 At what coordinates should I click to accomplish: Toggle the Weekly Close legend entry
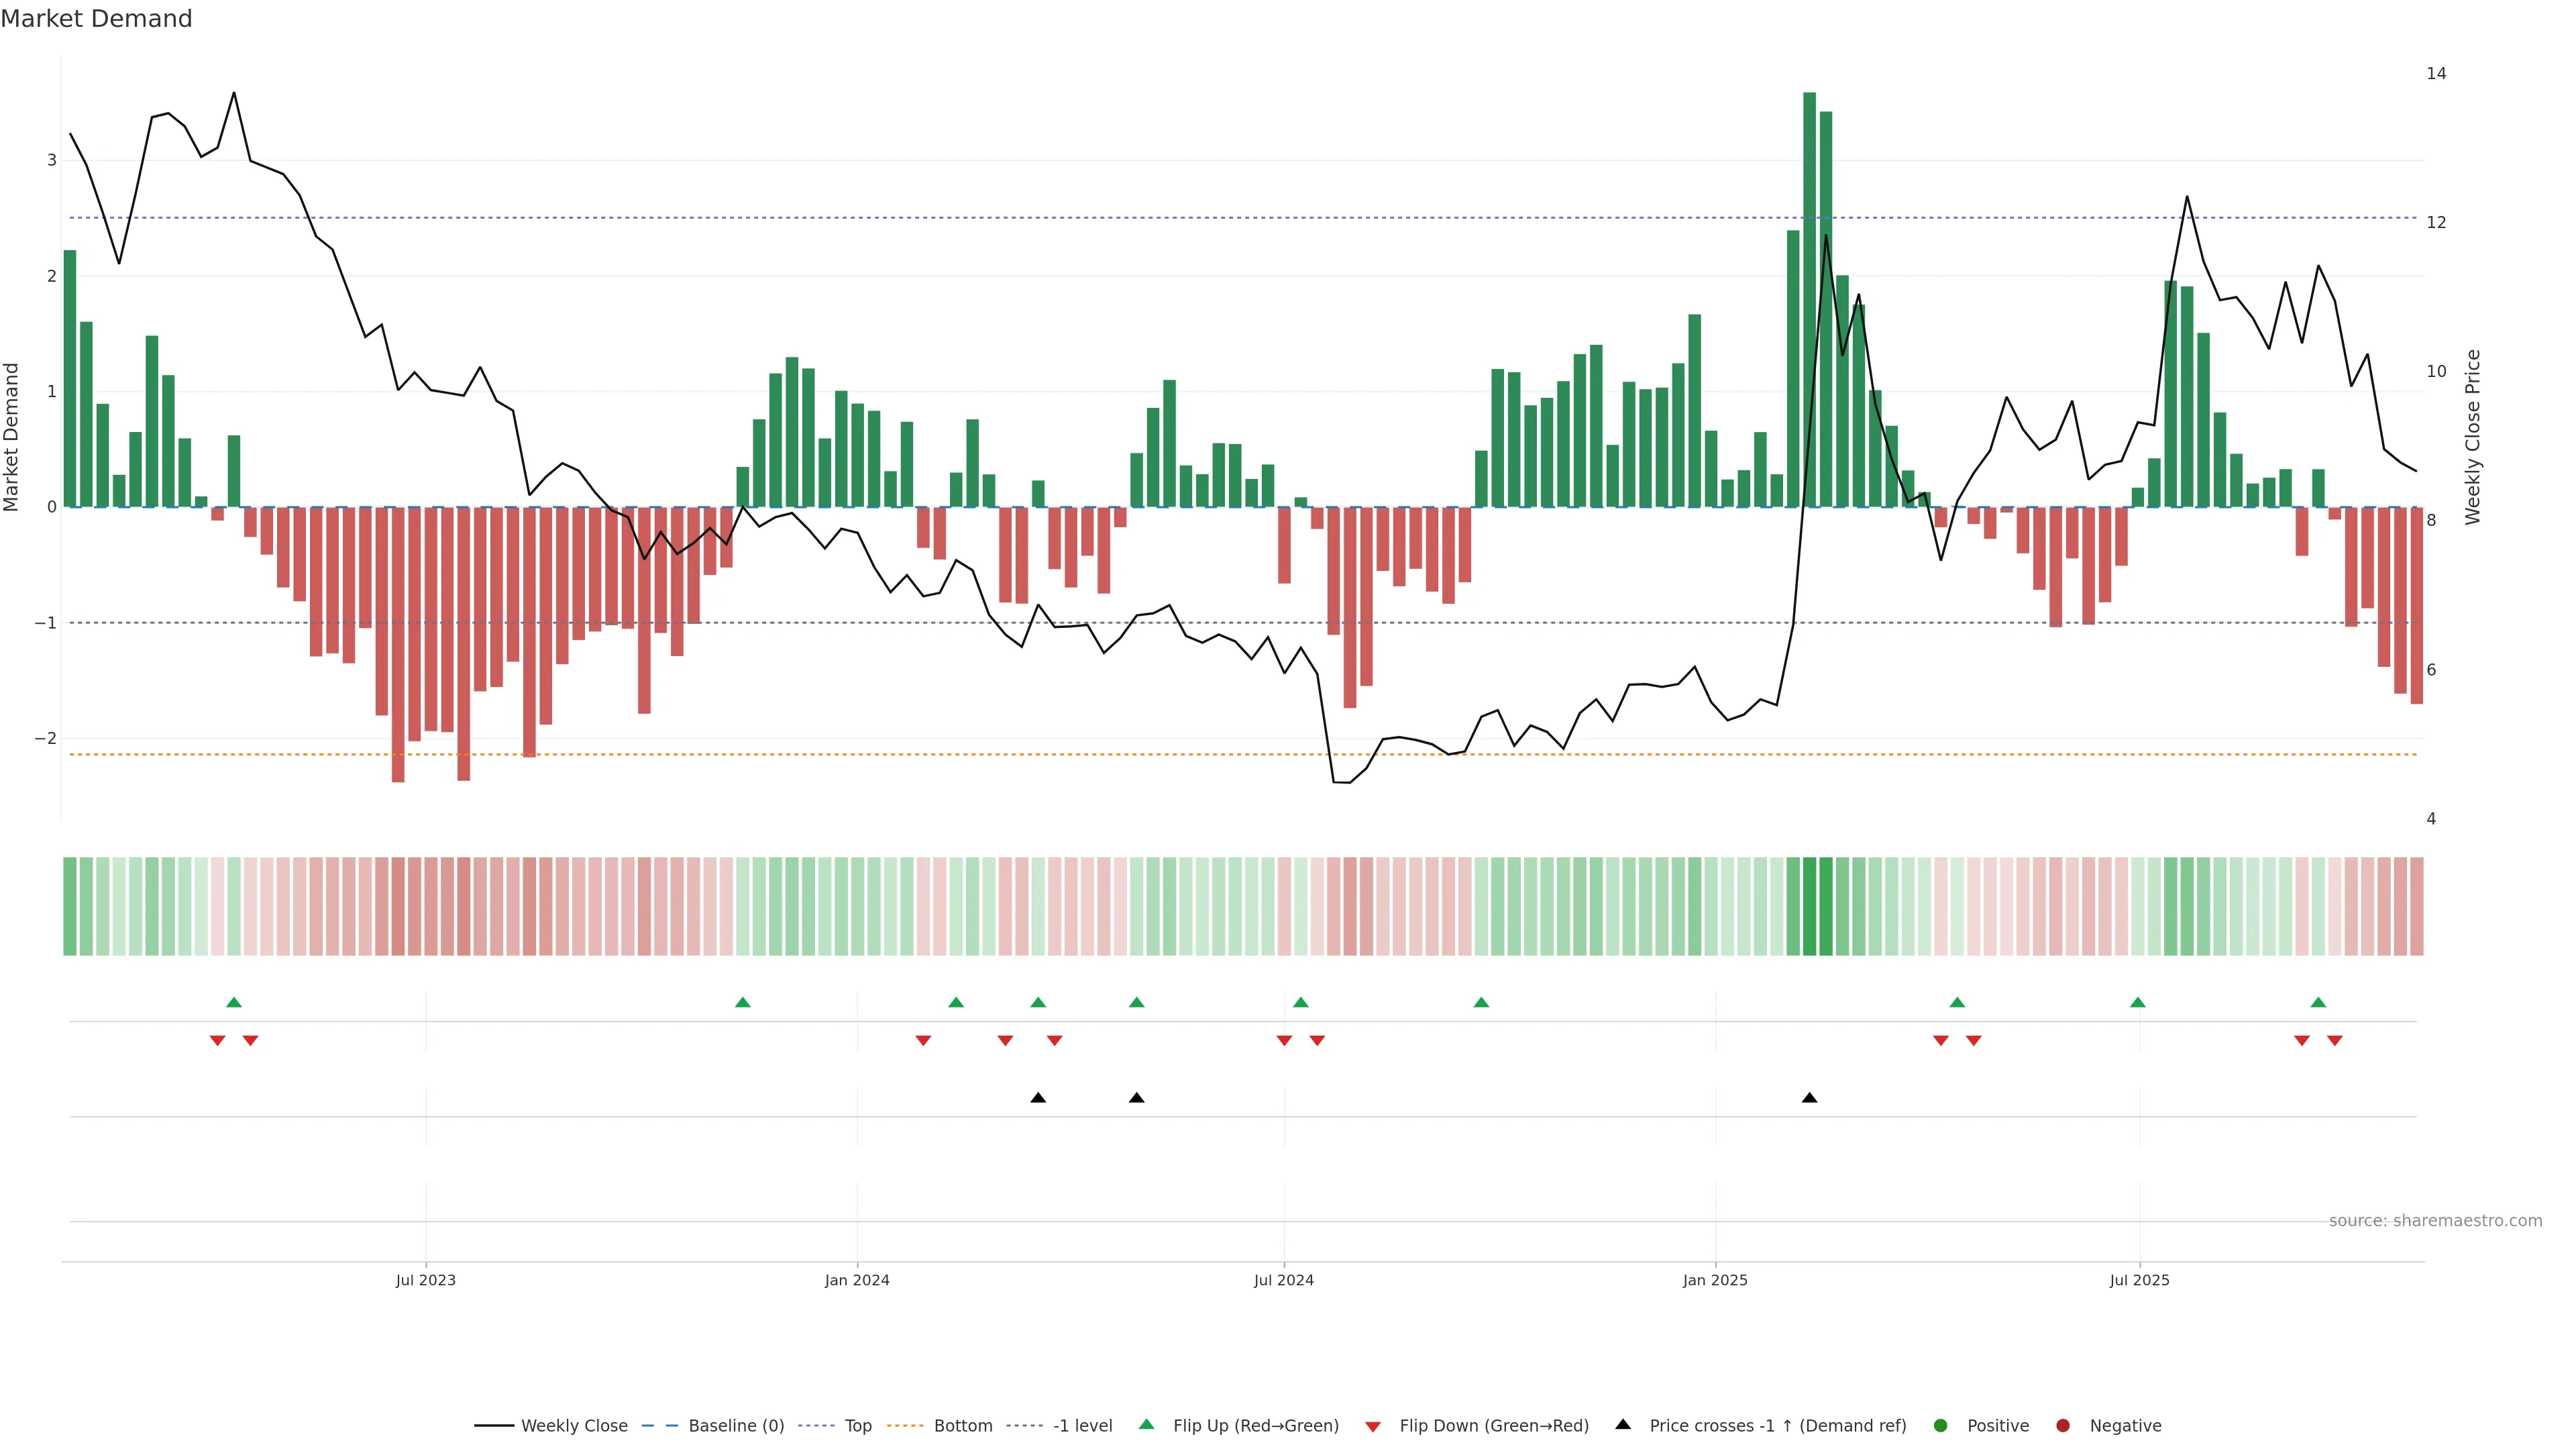tap(573, 1425)
